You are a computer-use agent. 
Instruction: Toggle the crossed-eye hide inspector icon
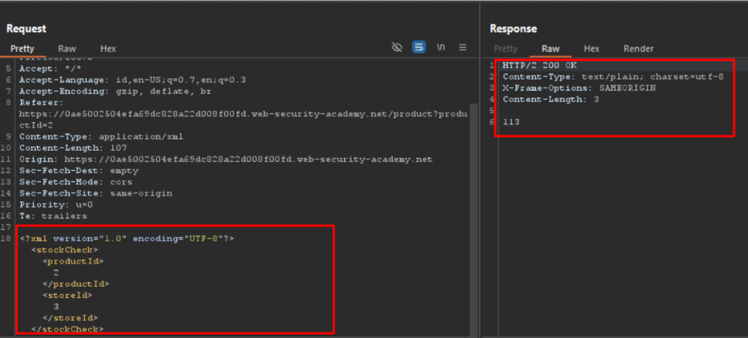click(397, 48)
